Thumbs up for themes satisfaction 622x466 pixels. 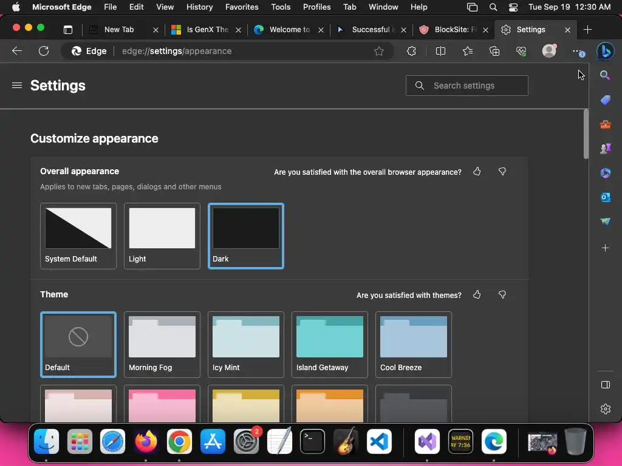pyautogui.click(x=477, y=294)
